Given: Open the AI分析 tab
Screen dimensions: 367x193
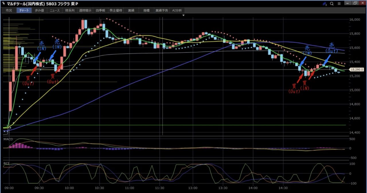Looking at the screenshot, I should click(177, 10).
